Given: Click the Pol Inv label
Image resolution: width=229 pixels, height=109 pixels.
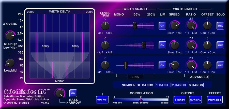Looking at the screenshot, I should coord(117,103).
